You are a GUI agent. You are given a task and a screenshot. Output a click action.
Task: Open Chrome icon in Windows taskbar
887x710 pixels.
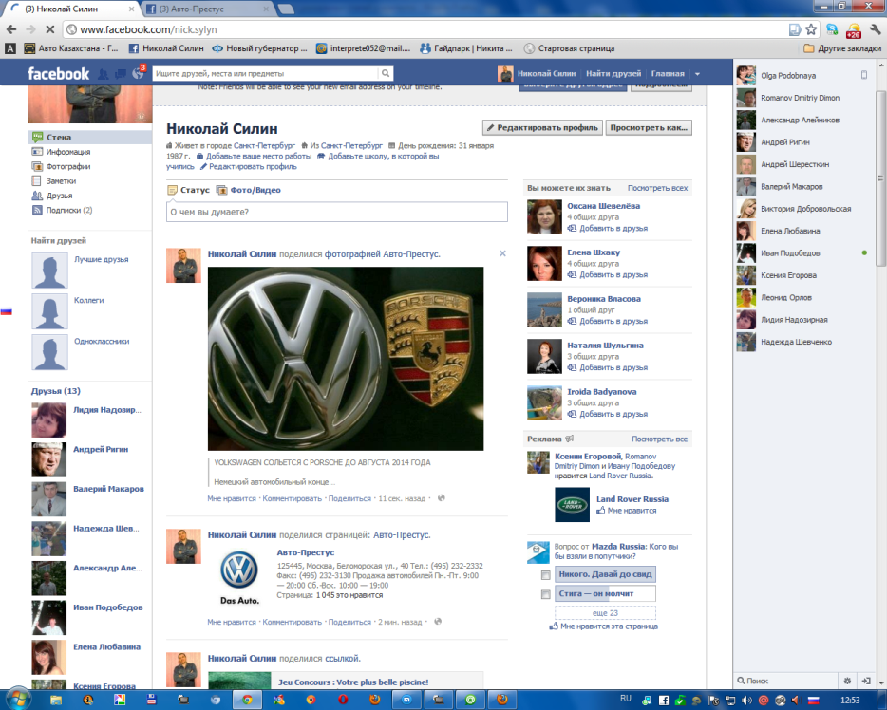247,700
